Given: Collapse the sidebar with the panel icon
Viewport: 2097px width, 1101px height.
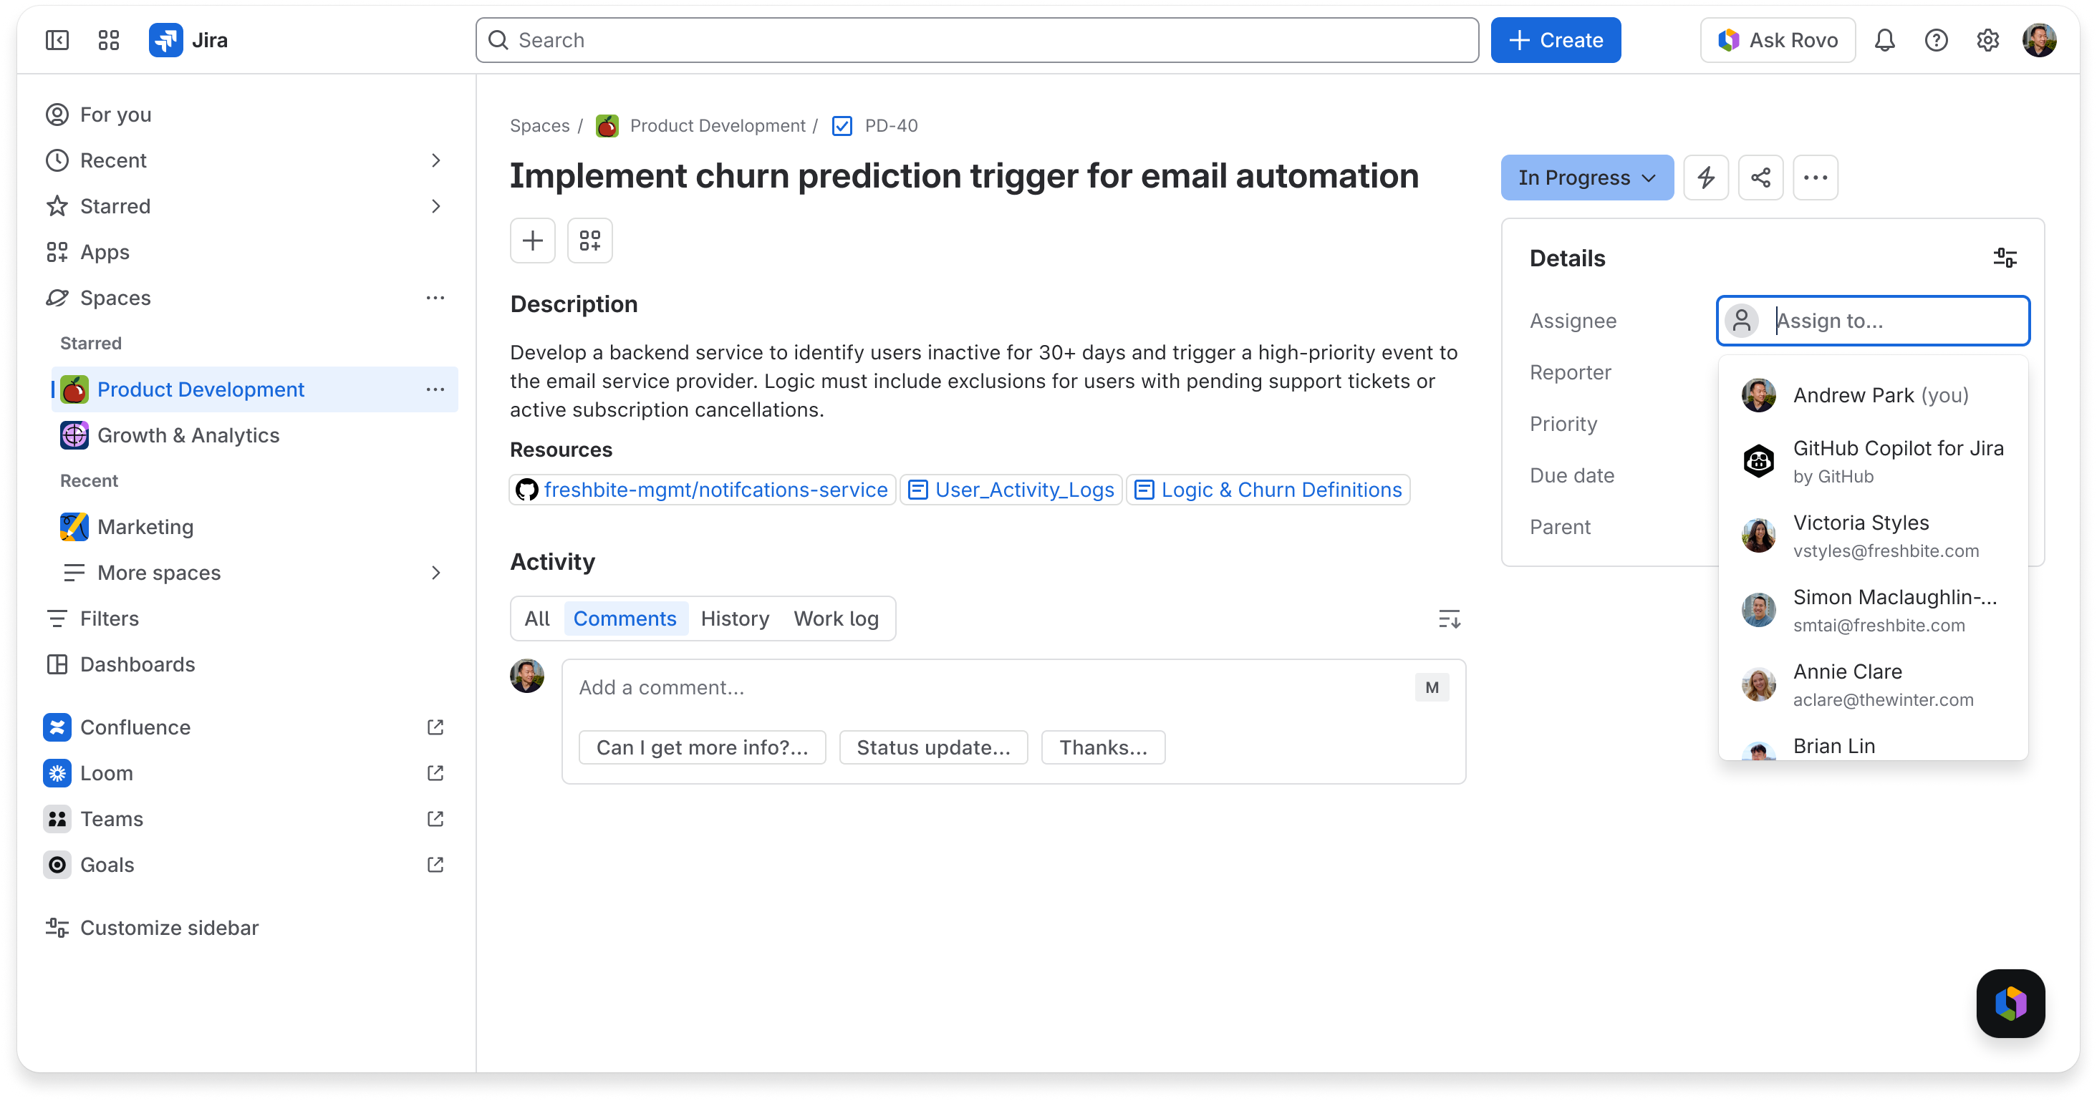Looking at the screenshot, I should click(x=57, y=40).
